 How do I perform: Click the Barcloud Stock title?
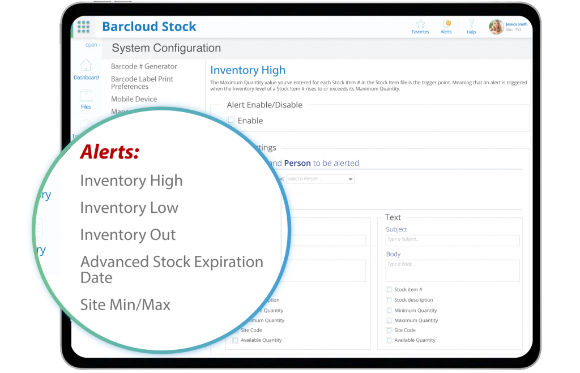tap(149, 27)
